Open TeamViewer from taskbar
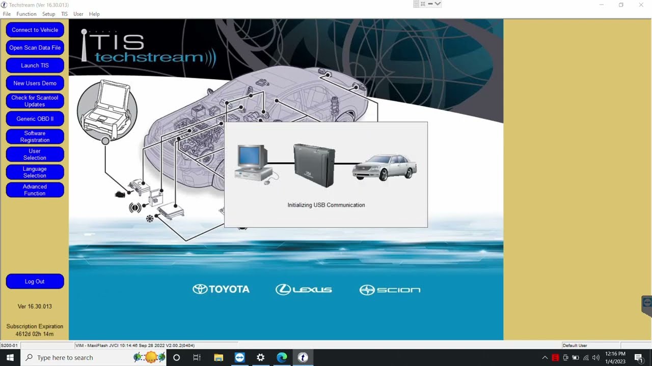 (239, 357)
